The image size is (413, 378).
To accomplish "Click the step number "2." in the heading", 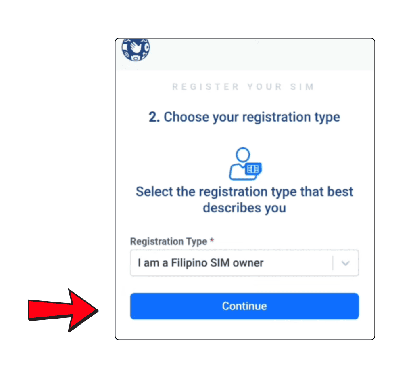I will [x=154, y=117].
